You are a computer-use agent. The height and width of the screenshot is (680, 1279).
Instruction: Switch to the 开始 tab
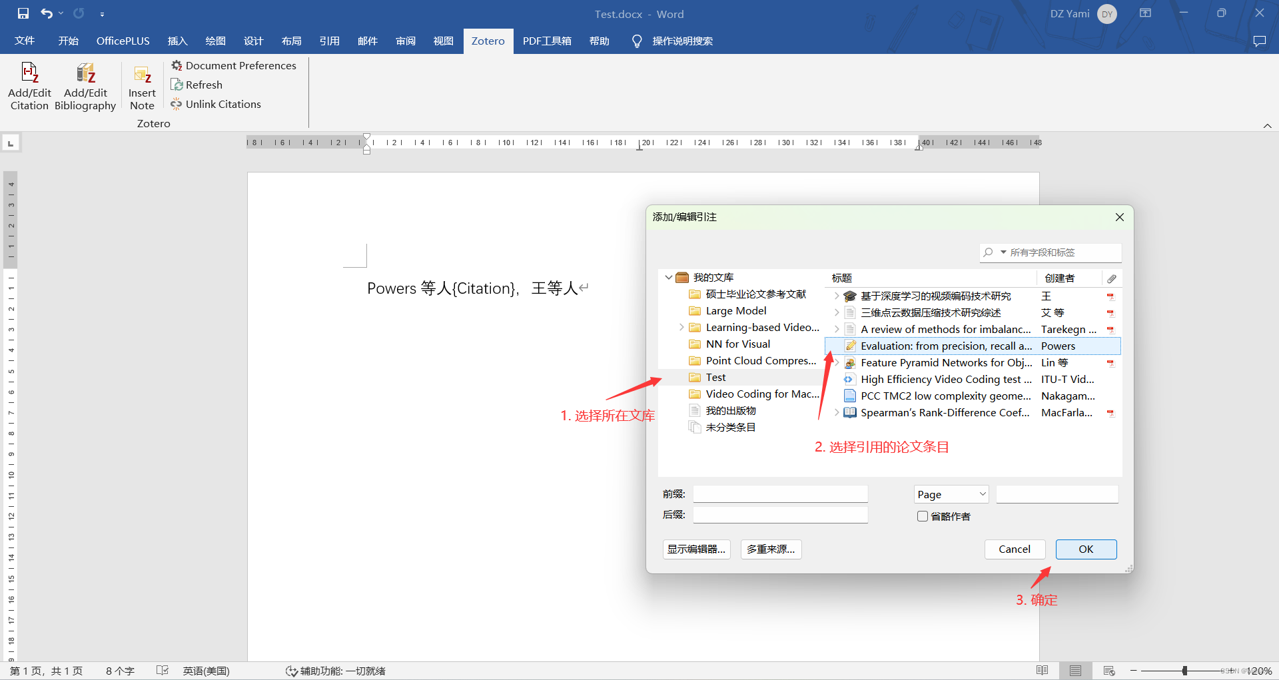68,41
